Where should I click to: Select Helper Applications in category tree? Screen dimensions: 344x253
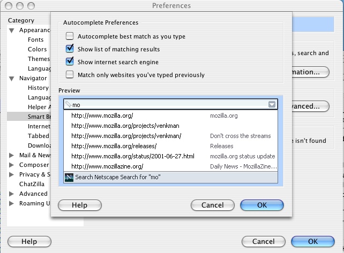39,107
